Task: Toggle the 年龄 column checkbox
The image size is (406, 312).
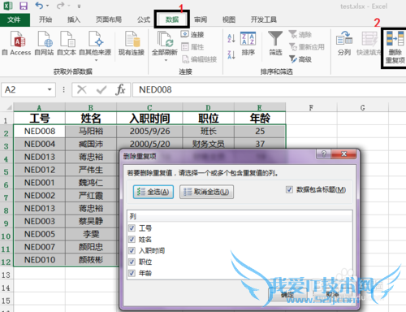Action: (132, 273)
